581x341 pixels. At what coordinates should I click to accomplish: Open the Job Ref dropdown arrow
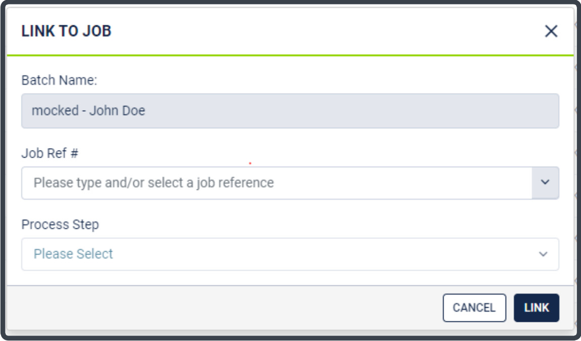[x=545, y=182]
